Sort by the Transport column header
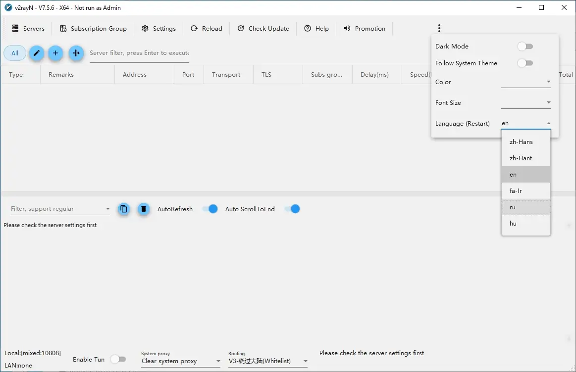 pyautogui.click(x=228, y=75)
